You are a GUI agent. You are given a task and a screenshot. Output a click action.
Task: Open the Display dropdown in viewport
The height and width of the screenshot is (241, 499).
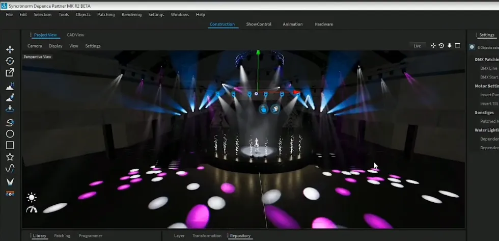tap(56, 46)
